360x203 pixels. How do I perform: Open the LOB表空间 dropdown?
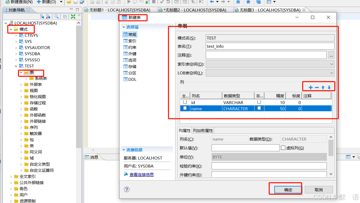pos(331,73)
